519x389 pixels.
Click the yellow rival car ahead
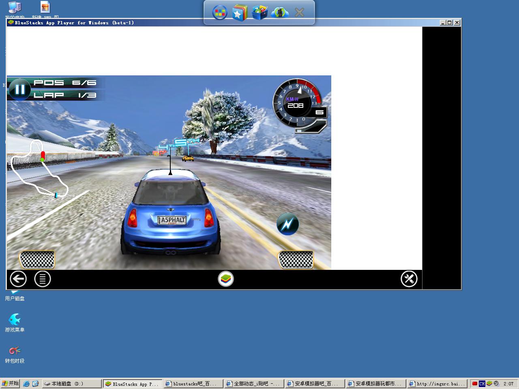coord(188,158)
